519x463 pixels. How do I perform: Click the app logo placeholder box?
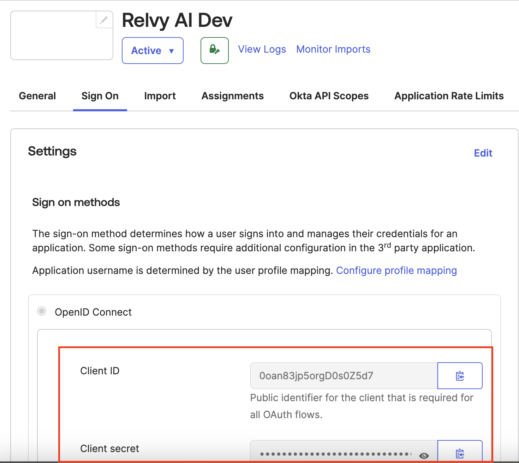(62, 35)
